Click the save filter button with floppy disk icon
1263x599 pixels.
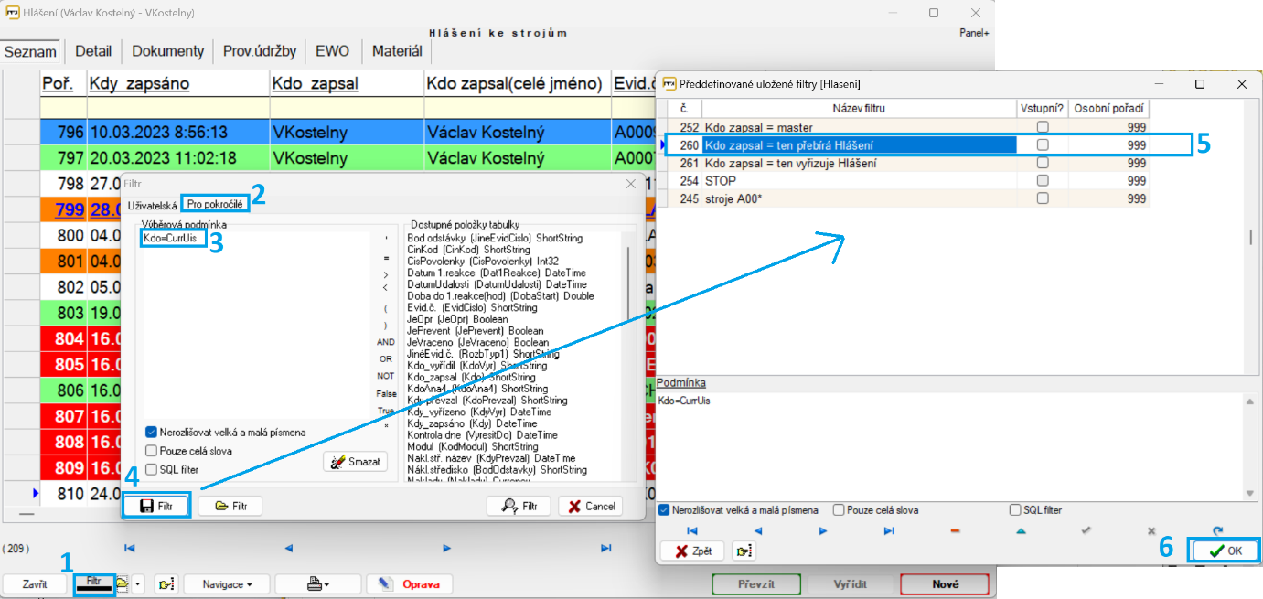[x=156, y=506]
